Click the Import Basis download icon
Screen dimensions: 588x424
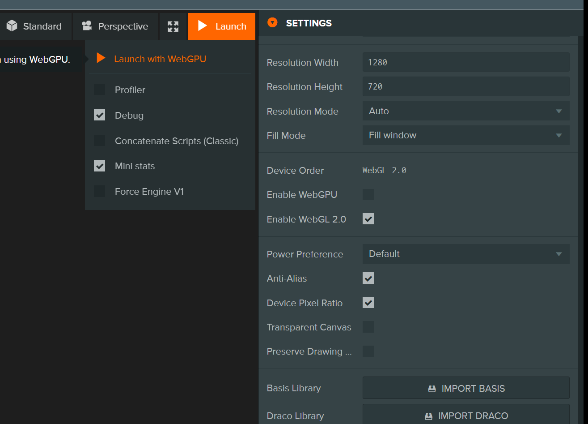[432, 389]
